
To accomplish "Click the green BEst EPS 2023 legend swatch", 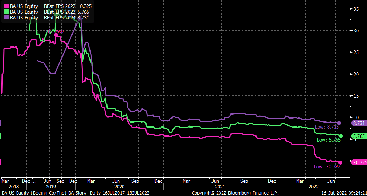I will [6, 12].
